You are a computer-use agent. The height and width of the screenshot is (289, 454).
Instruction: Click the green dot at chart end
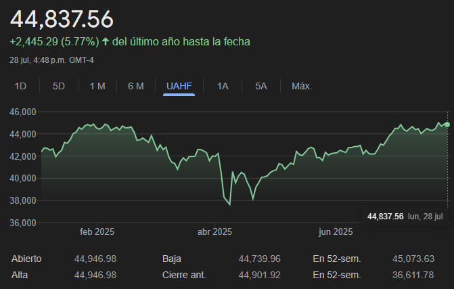point(447,125)
